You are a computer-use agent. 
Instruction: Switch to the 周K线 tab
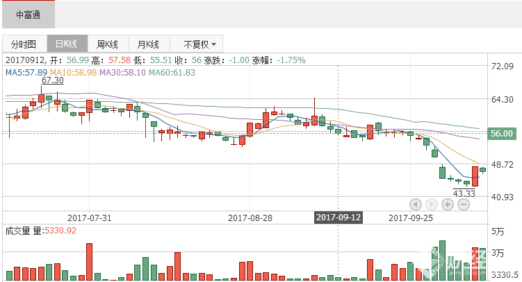pos(108,44)
